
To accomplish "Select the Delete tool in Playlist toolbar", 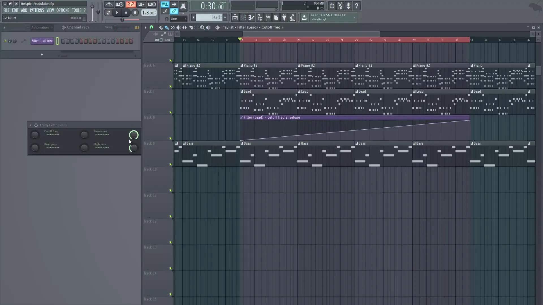I will click(173, 27).
